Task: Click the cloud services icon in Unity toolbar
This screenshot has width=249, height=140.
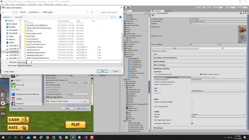Action: pos(209,8)
